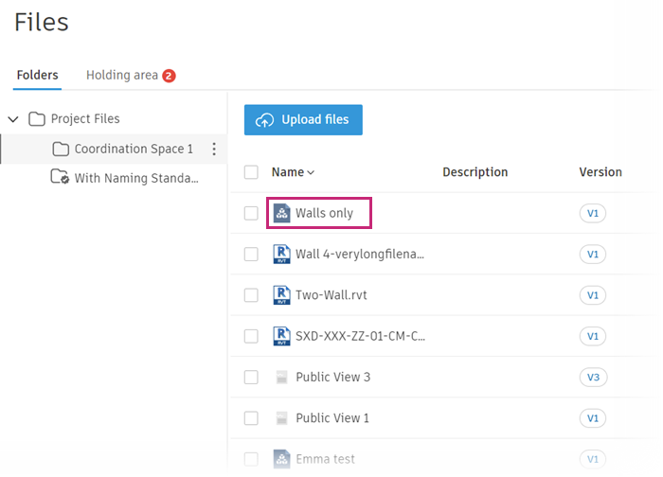Click the Emma test coordination model icon

pos(281,459)
